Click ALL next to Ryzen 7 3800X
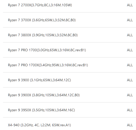The height and width of the screenshot is (130, 136). click(x=130, y=35)
